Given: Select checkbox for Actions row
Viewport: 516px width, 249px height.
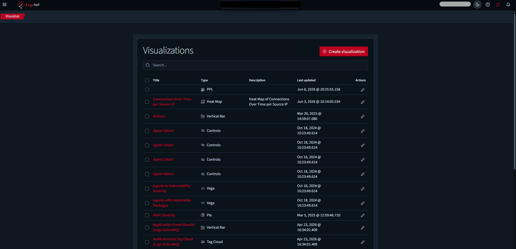Looking at the screenshot, I should click(x=147, y=116).
